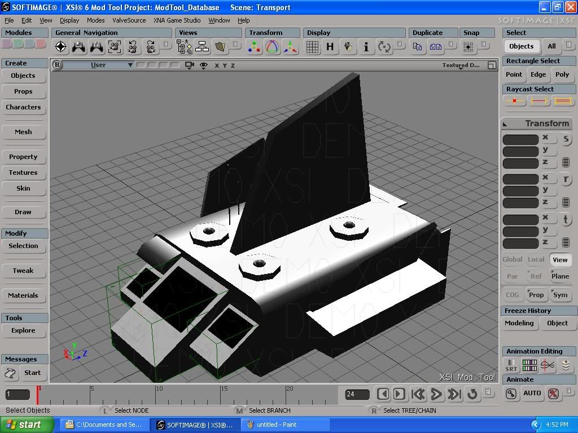Toggle the viewport eye visibility options
Viewport: 578px width, 433px height.
pos(203,65)
